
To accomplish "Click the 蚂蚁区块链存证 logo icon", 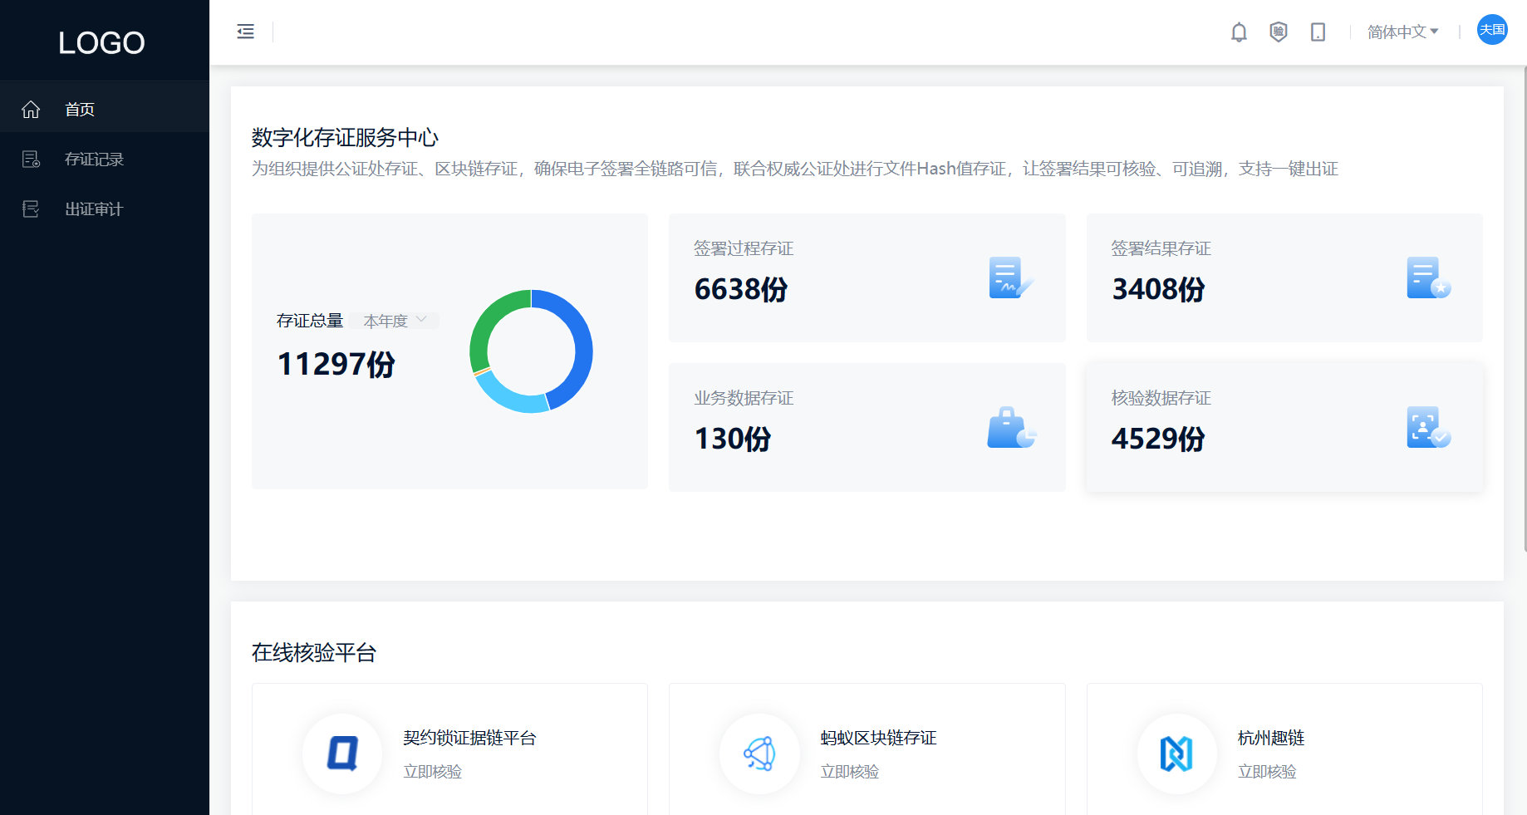I will pos(759,754).
